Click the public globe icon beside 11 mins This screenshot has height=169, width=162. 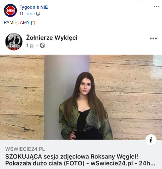(x=38, y=14)
